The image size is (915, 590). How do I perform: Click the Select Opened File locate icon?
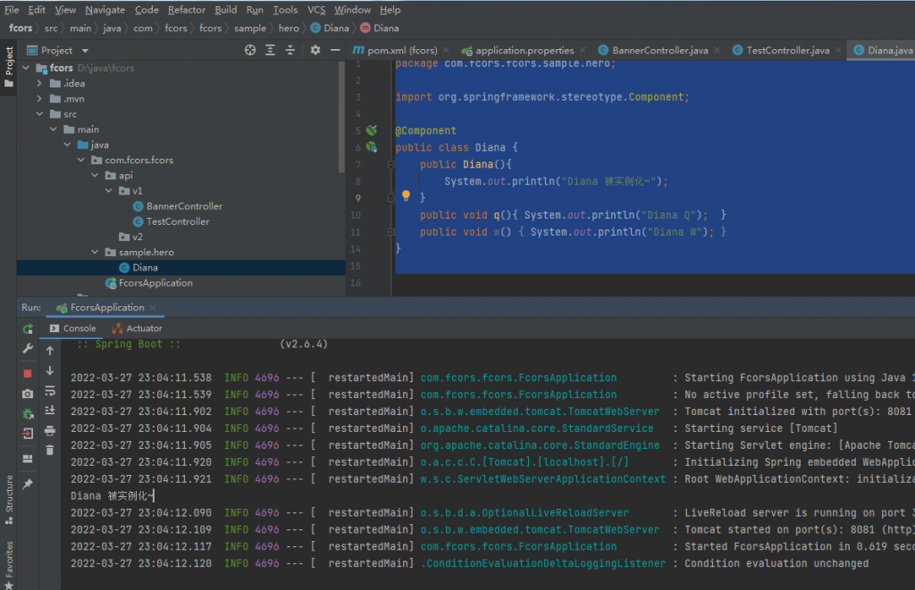[x=250, y=50]
